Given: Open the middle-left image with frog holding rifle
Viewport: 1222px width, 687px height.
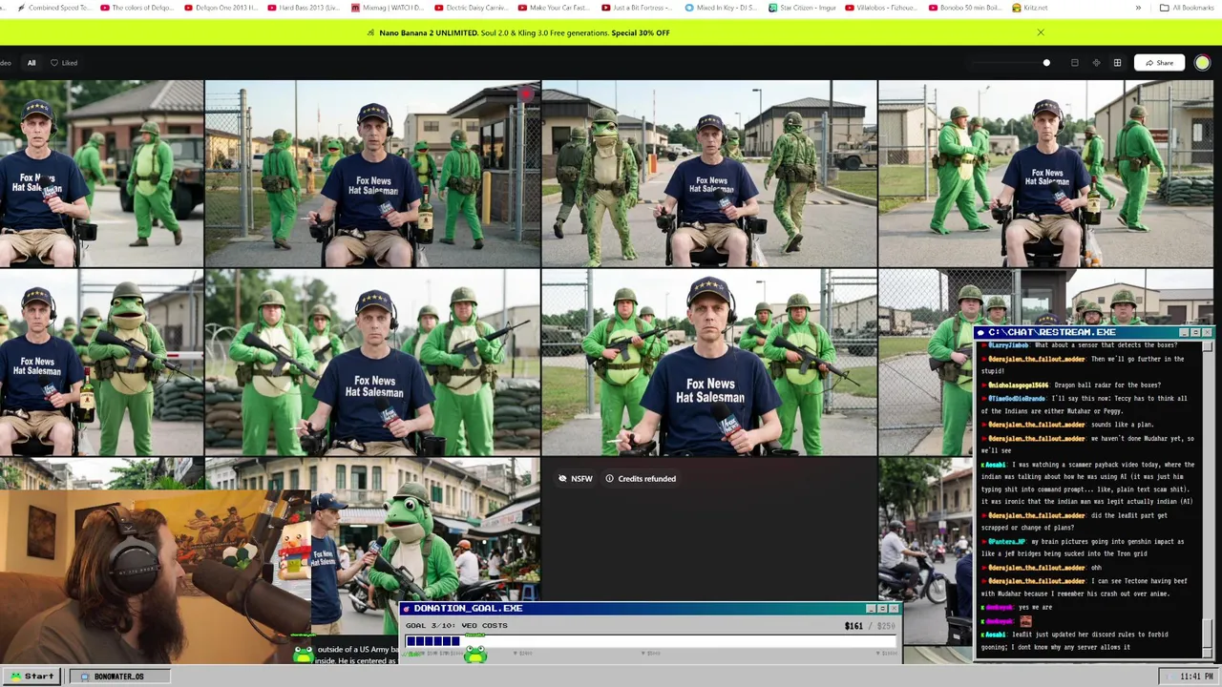Looking at the screenshot, I should (101, 362).
